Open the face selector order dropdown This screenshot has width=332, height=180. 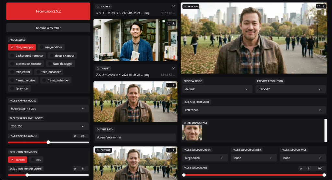click(205, 158)
